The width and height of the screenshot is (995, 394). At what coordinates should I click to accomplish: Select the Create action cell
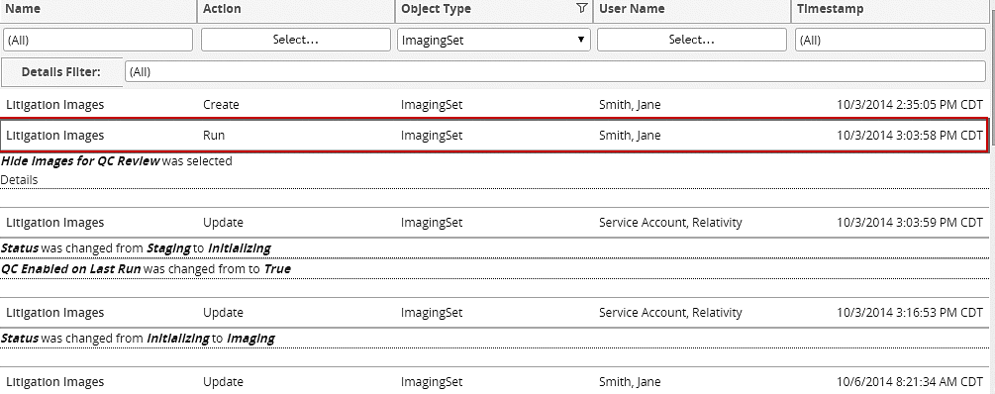(x=221, y=105)
